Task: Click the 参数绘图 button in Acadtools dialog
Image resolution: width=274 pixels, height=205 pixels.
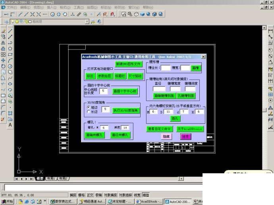Action: point(104,76)
